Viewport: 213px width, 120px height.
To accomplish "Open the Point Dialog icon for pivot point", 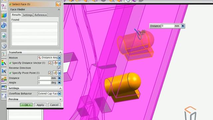I will (50, 73).
